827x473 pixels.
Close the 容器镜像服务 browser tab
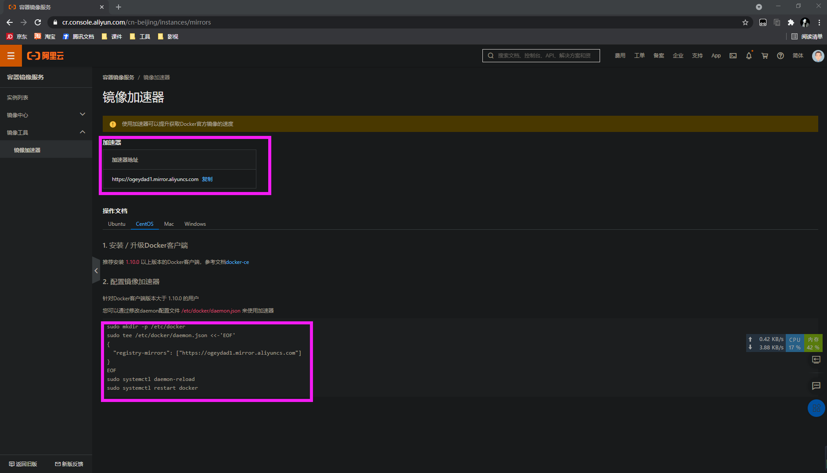tap(102, 7)
